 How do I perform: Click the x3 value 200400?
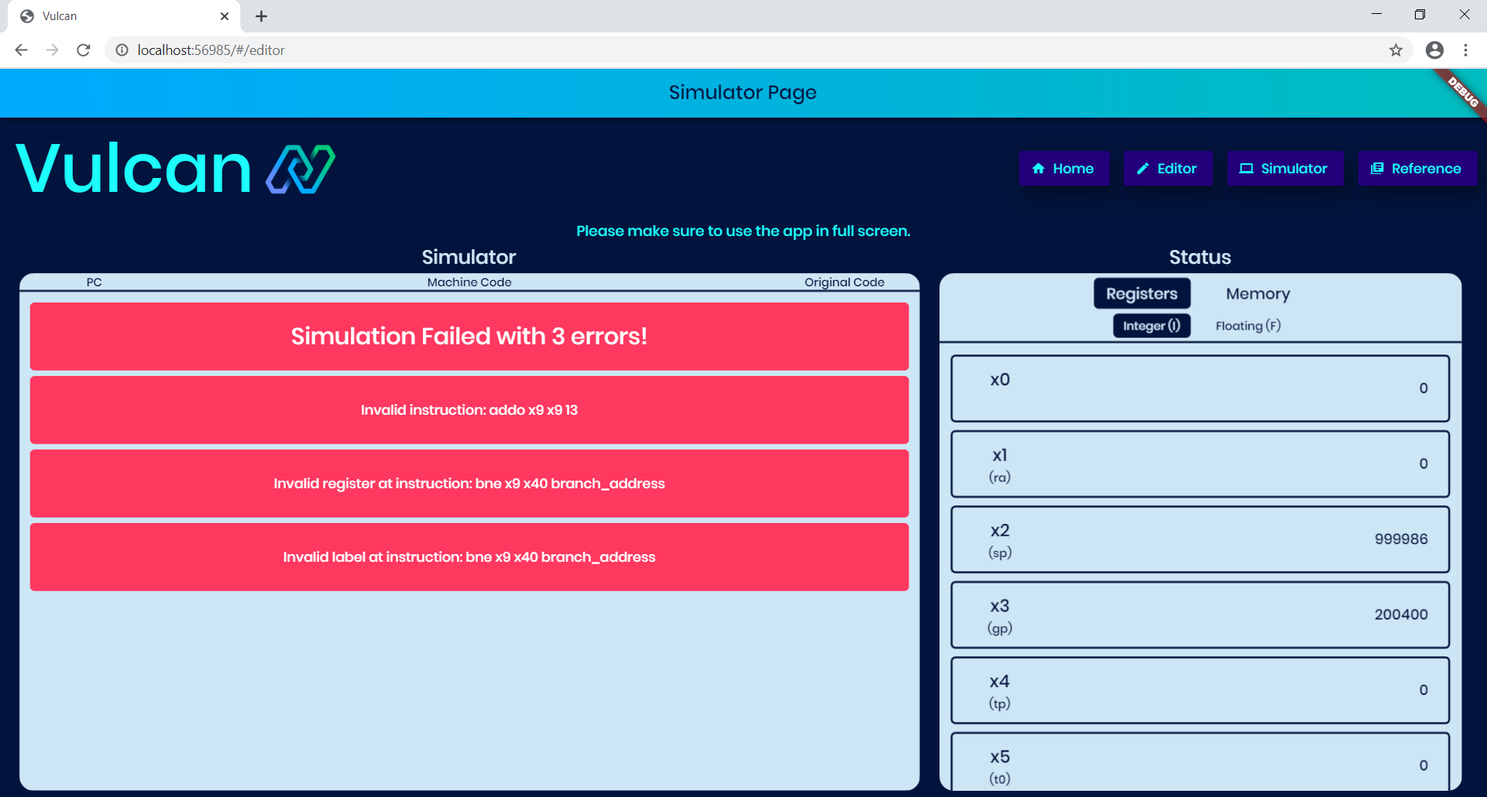click(1401, 614)
